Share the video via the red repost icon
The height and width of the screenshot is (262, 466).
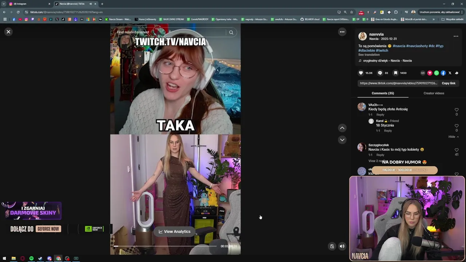tap(430, 73)
